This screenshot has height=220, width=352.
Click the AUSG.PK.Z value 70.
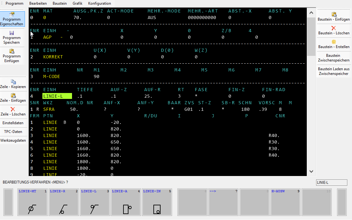pos(77,17)
